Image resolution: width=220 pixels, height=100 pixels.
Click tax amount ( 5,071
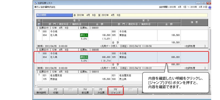(x=107, y=39)
